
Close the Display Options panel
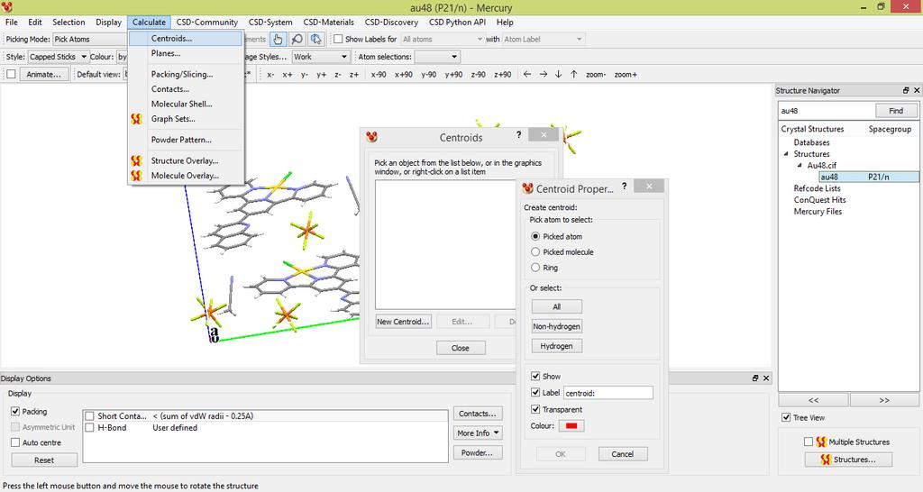(766, 378)
